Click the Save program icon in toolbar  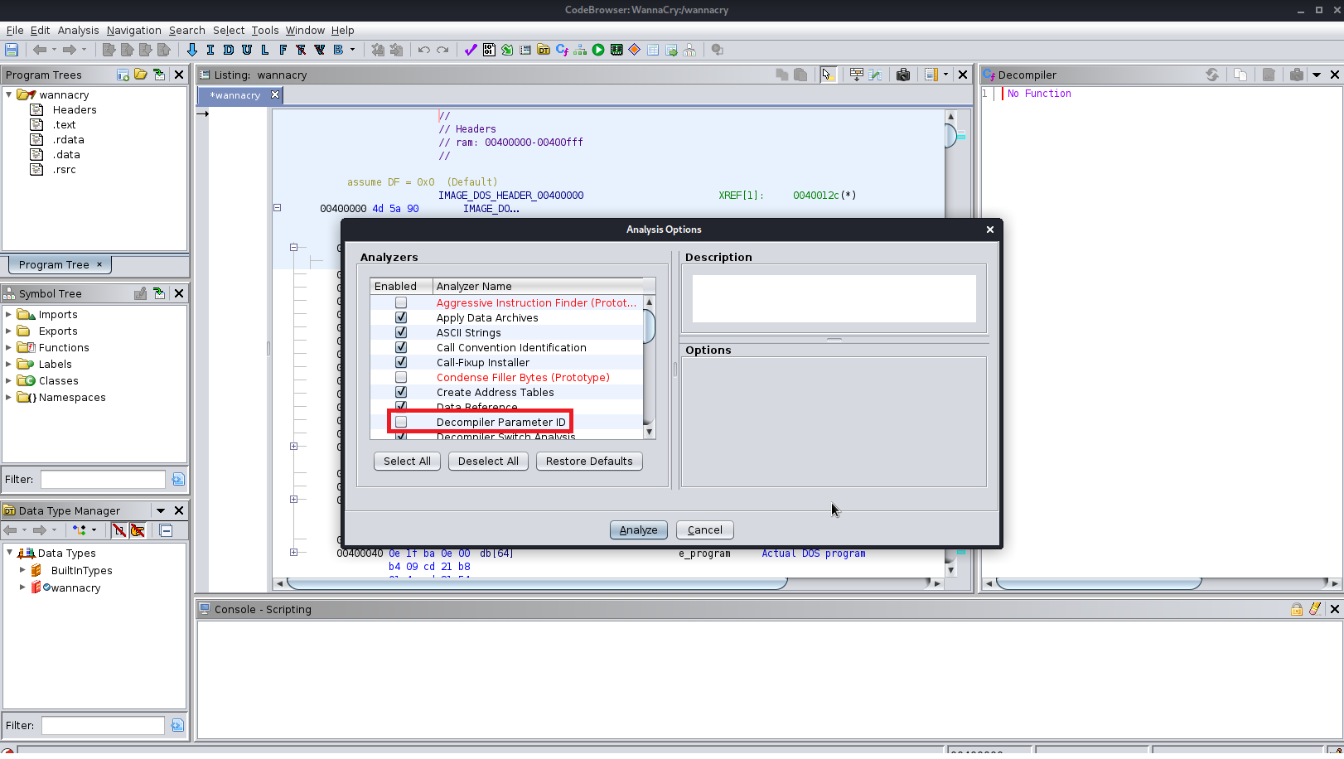click(12, 50)
